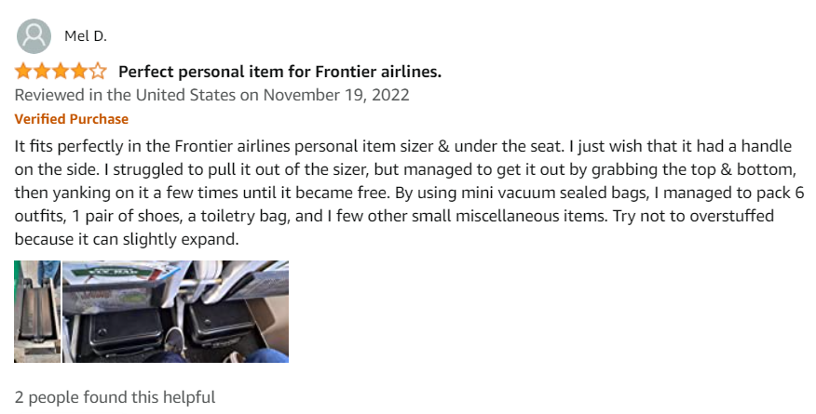
Task: Open reviewer name Mel D.
Action: [x=86, y=36]
